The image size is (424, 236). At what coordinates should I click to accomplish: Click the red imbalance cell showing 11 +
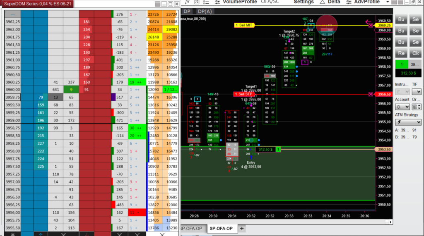click(137, 212)
